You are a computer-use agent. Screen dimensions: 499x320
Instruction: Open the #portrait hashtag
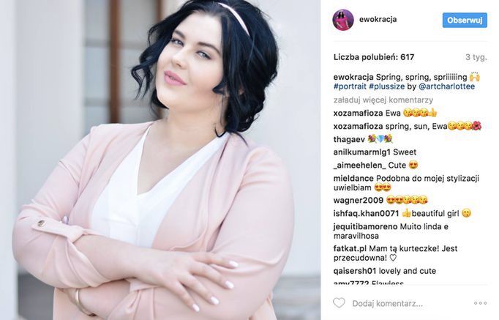(x=350, y=86)
